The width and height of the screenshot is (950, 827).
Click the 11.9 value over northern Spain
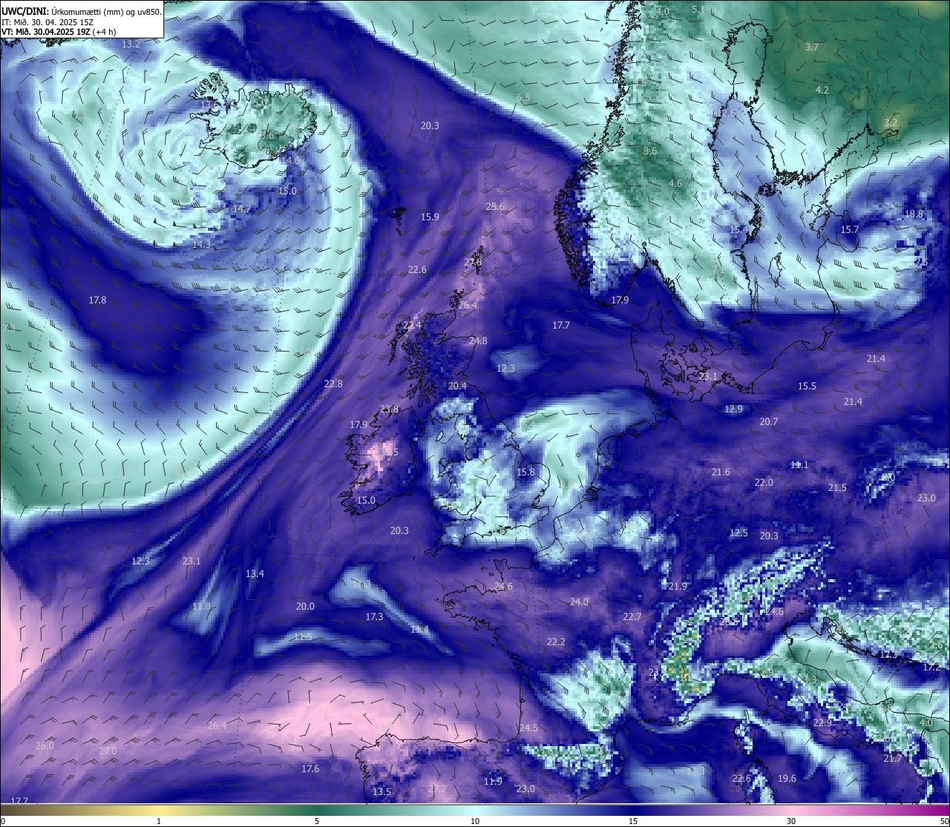pos(493,782)
